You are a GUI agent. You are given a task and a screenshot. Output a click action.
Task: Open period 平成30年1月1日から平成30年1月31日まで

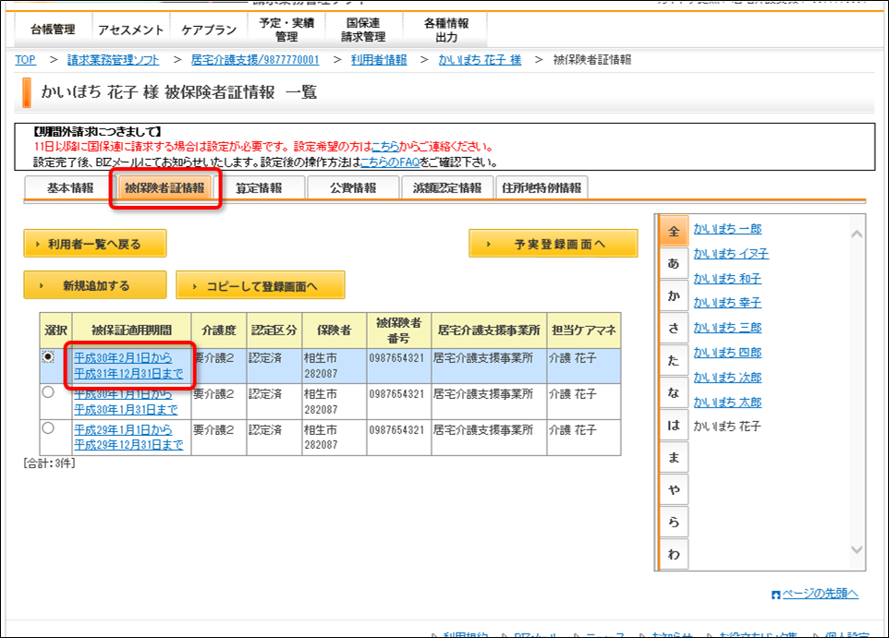[126, 401]
